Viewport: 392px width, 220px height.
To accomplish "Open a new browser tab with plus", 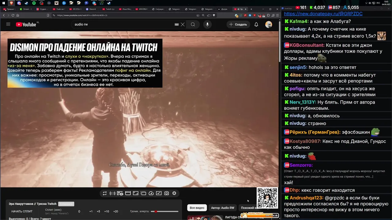I will (x=251, y=9).
